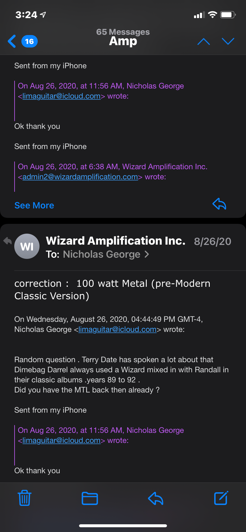Tap reply arrow beside See More
The image size is (246, 532).
(x=219, y=204)
